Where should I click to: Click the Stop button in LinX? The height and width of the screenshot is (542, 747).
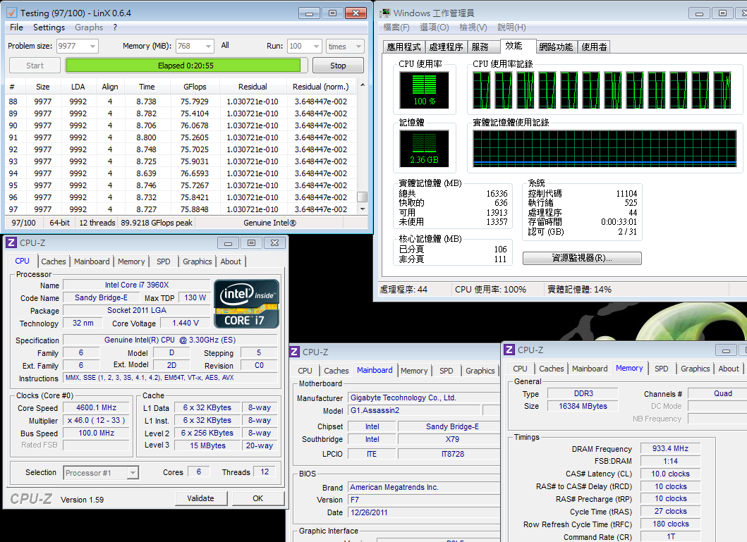coord(339,66)
